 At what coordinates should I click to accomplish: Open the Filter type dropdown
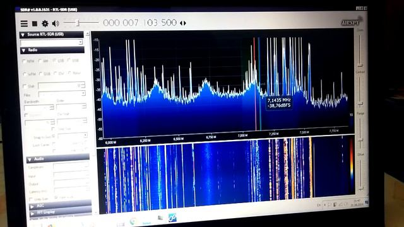tap(62, 94)
